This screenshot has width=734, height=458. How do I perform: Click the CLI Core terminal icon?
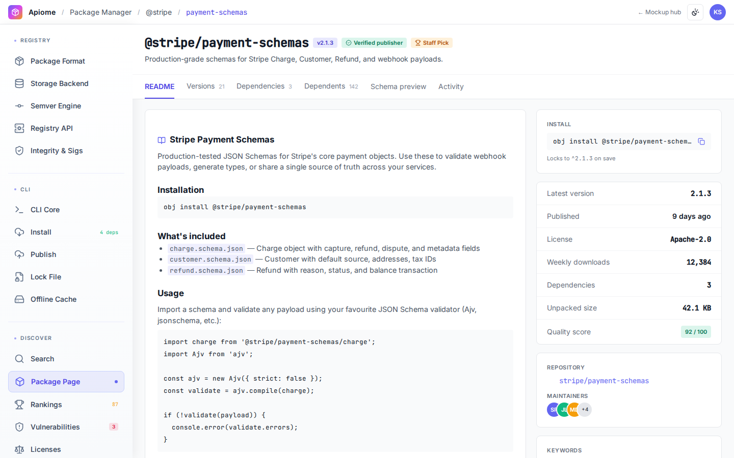pos(19,210)
